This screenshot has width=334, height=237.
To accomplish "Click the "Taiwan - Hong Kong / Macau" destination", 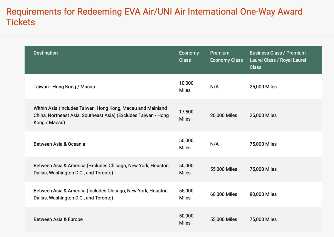I will coord(64,87).
